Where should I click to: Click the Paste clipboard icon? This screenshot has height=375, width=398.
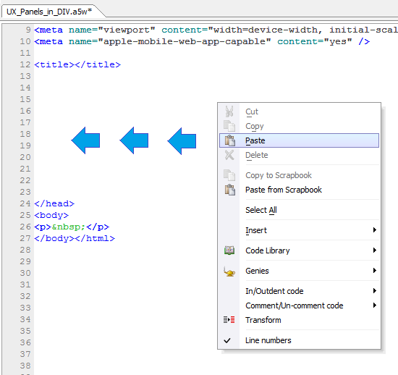pyautogui.click(x=229, y=140)
